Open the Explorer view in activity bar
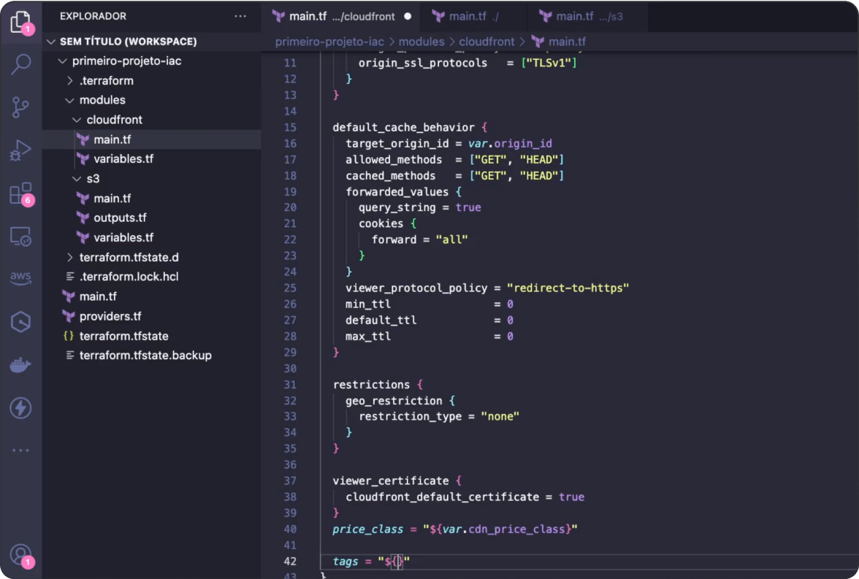The width and height of the screenshot is (859, 579). tap(20, 22)
